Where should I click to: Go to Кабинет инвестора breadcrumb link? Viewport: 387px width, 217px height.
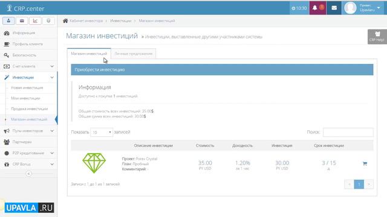(86, 21)
